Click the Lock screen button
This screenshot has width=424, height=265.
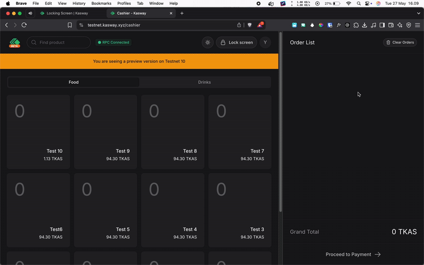tap(236, 42)
